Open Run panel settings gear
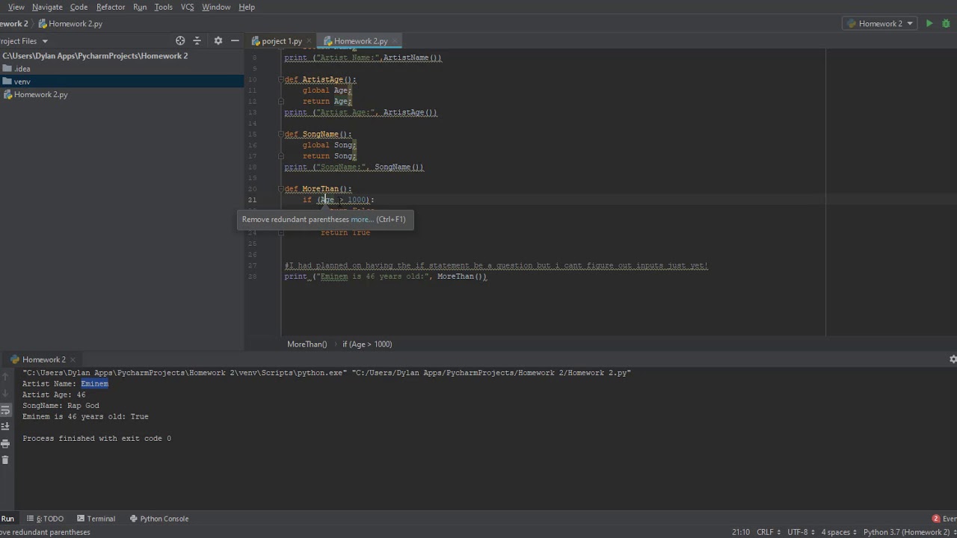The height and width of the screenshot is (538, 957). click(x=953, y=359)
